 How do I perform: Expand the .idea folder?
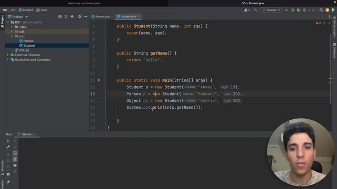coord(12,27)
